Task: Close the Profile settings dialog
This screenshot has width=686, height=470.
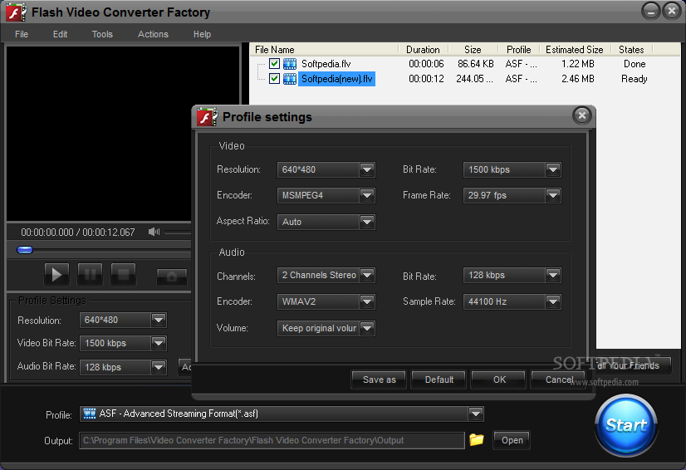Action: 582,115
